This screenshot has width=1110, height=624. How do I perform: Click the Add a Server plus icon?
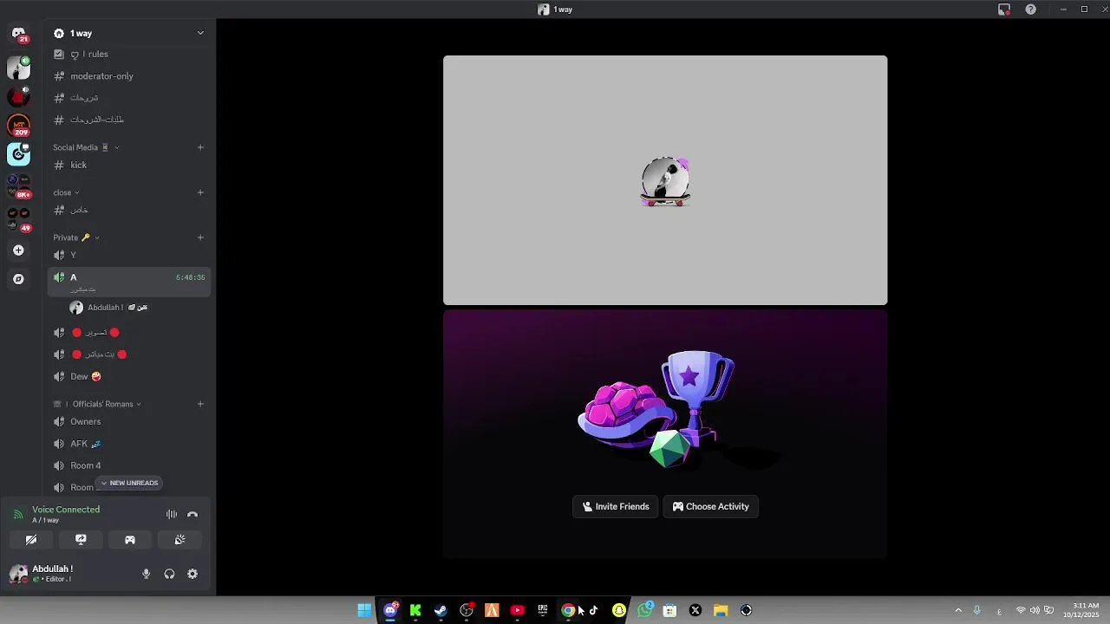click(x=18, y=250)
